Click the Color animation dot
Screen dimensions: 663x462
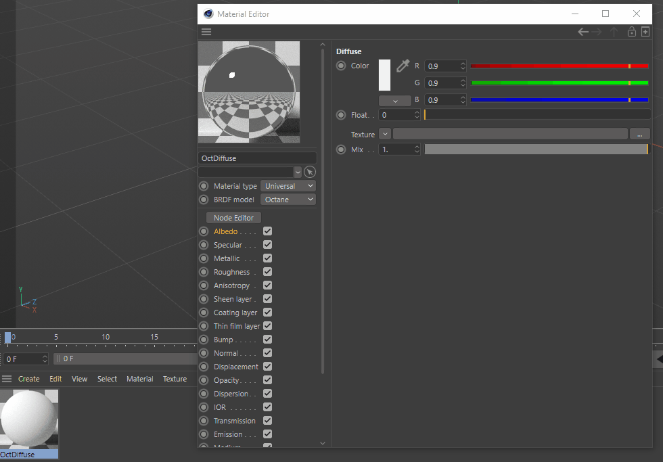pos(341,66)
